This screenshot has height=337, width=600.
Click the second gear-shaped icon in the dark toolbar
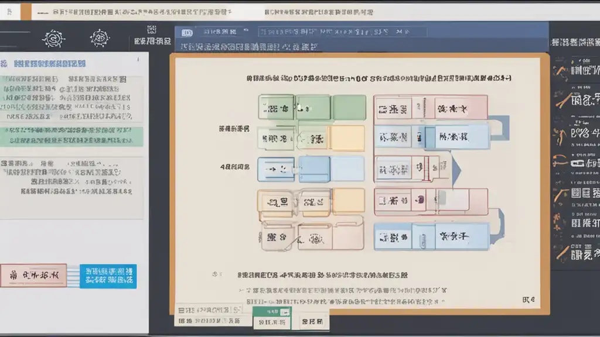(100, 38)
